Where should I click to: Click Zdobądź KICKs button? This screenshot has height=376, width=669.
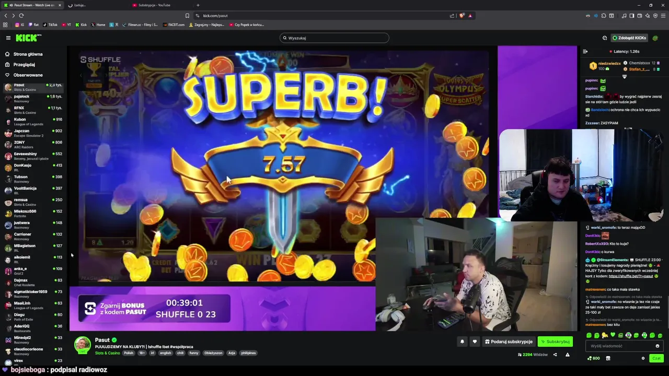[629, 38]
